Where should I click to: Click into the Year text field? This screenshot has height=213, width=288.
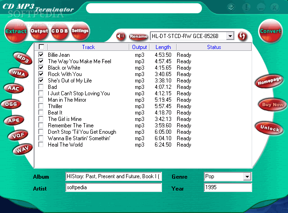tap(228, 187)
